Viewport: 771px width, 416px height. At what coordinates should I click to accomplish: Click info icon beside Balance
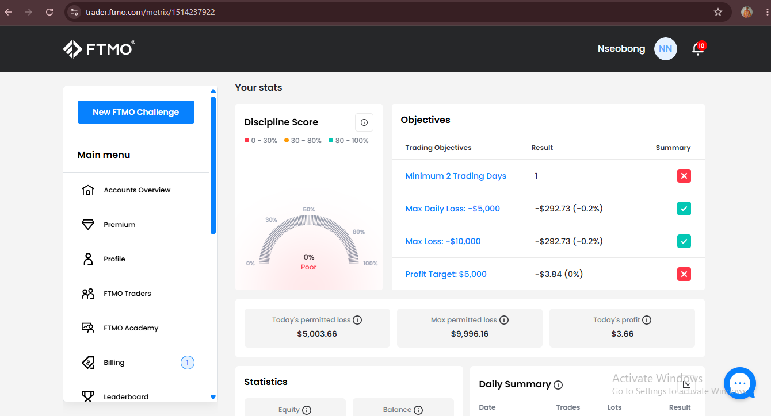(x=418, y=410)
